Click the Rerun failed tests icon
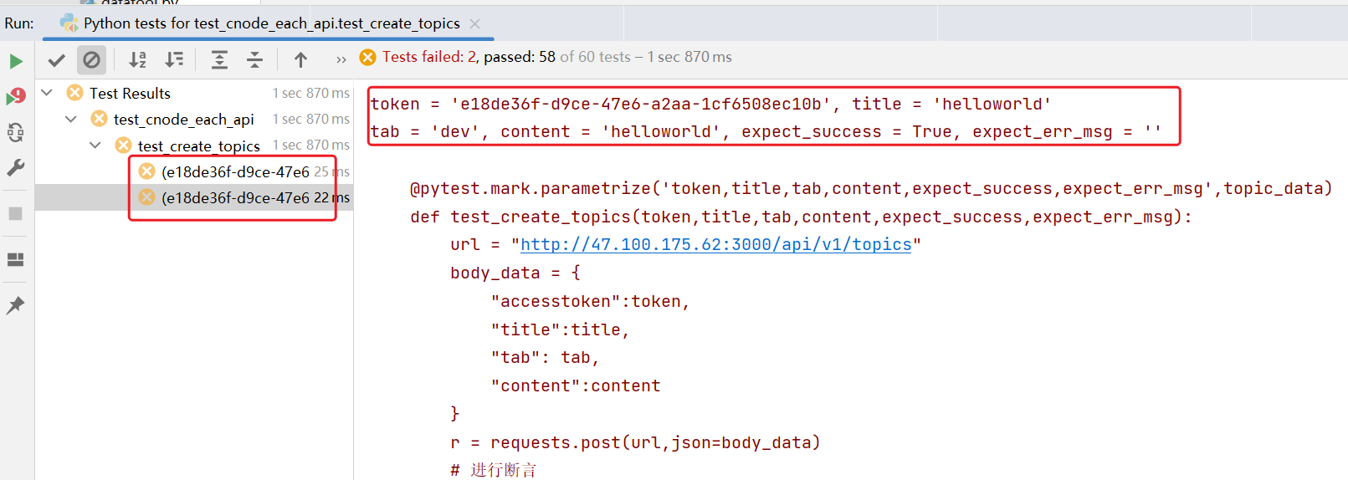The image size is (1348, 480). click(x=16, y=96)
